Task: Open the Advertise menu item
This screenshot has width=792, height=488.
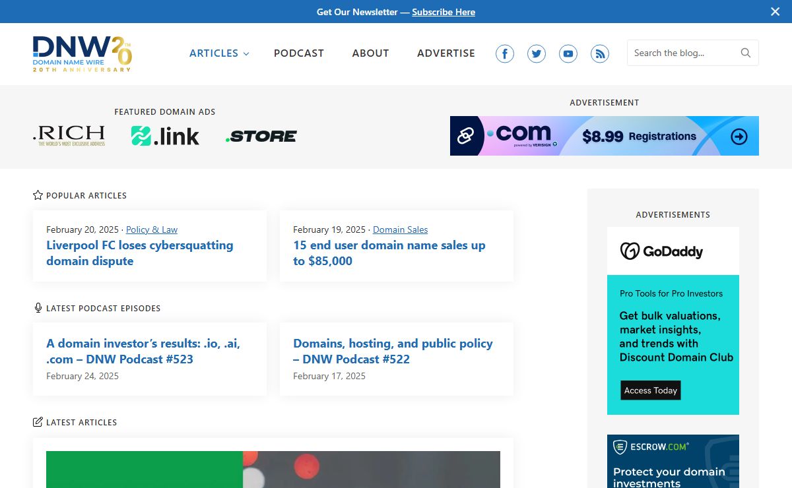Action: point(446,53)
